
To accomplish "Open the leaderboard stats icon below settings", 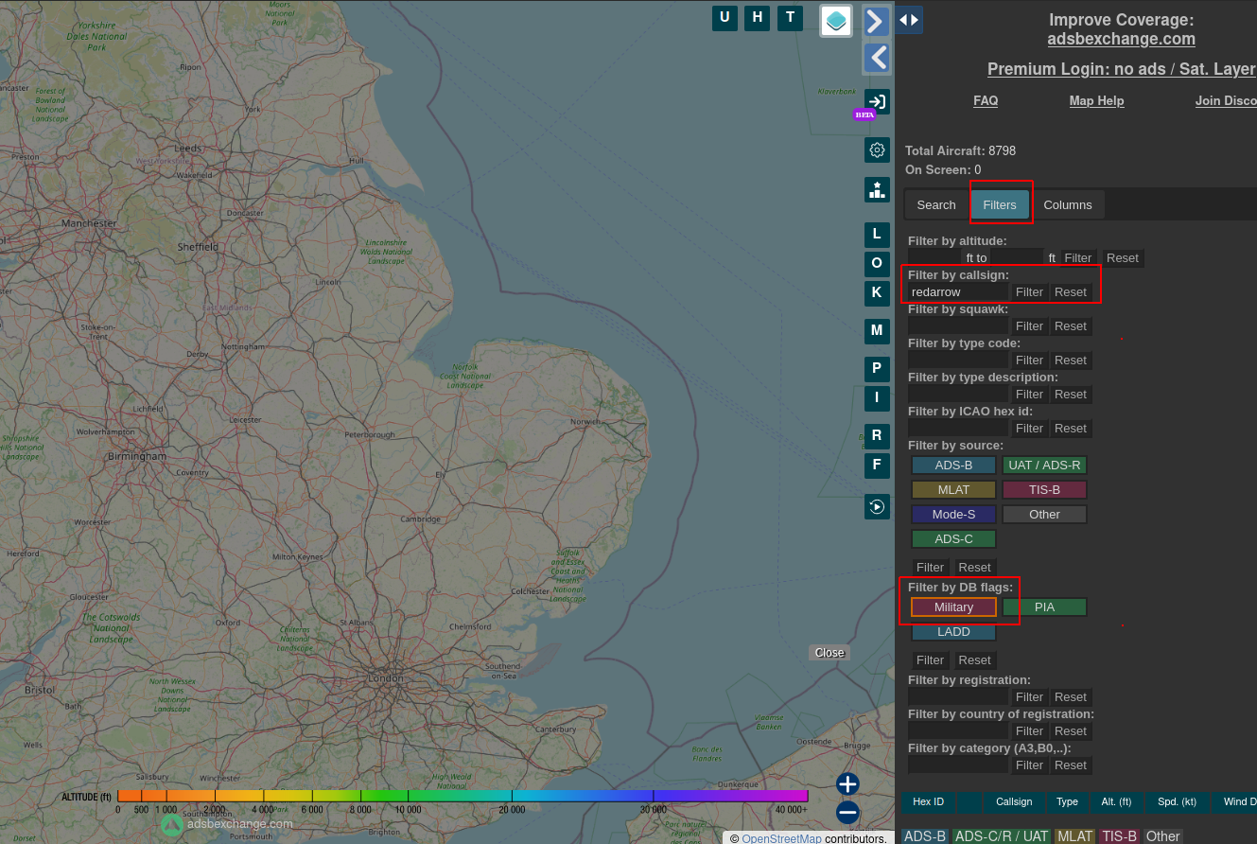I will (876, 189).
